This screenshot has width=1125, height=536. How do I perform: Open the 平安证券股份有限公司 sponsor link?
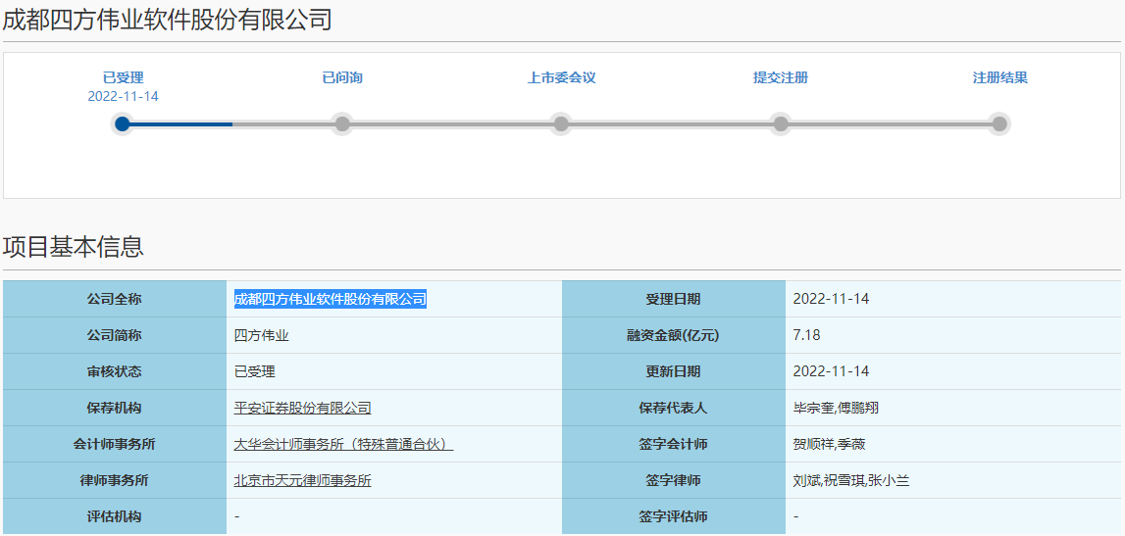click(x=303, y=409)
